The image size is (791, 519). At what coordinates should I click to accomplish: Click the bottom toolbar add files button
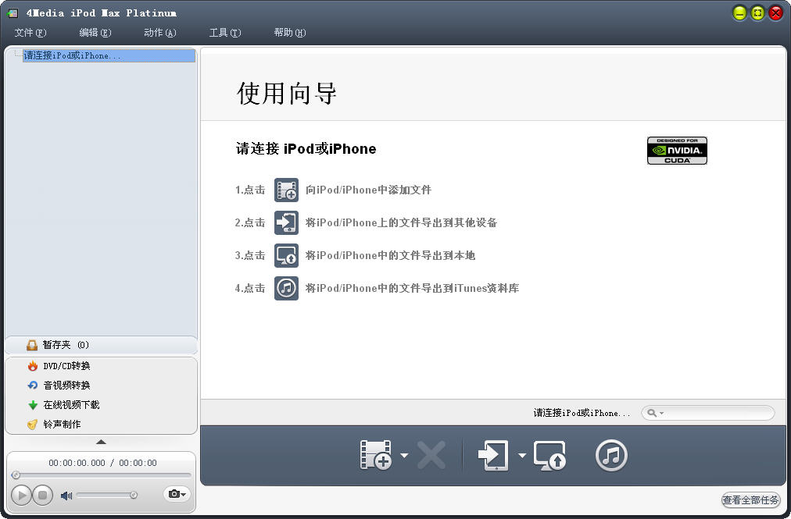pyautogui.click(x=376, y=455)
